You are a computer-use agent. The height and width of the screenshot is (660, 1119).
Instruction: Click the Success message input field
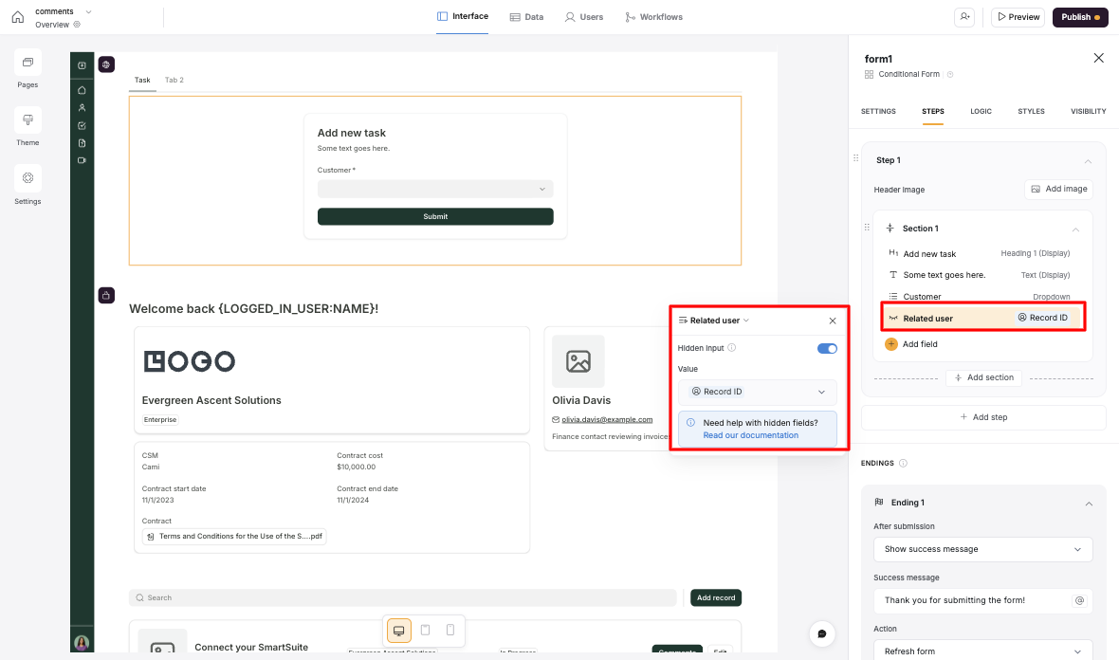975,600
